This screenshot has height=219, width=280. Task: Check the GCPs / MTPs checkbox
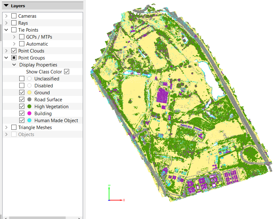22,37
